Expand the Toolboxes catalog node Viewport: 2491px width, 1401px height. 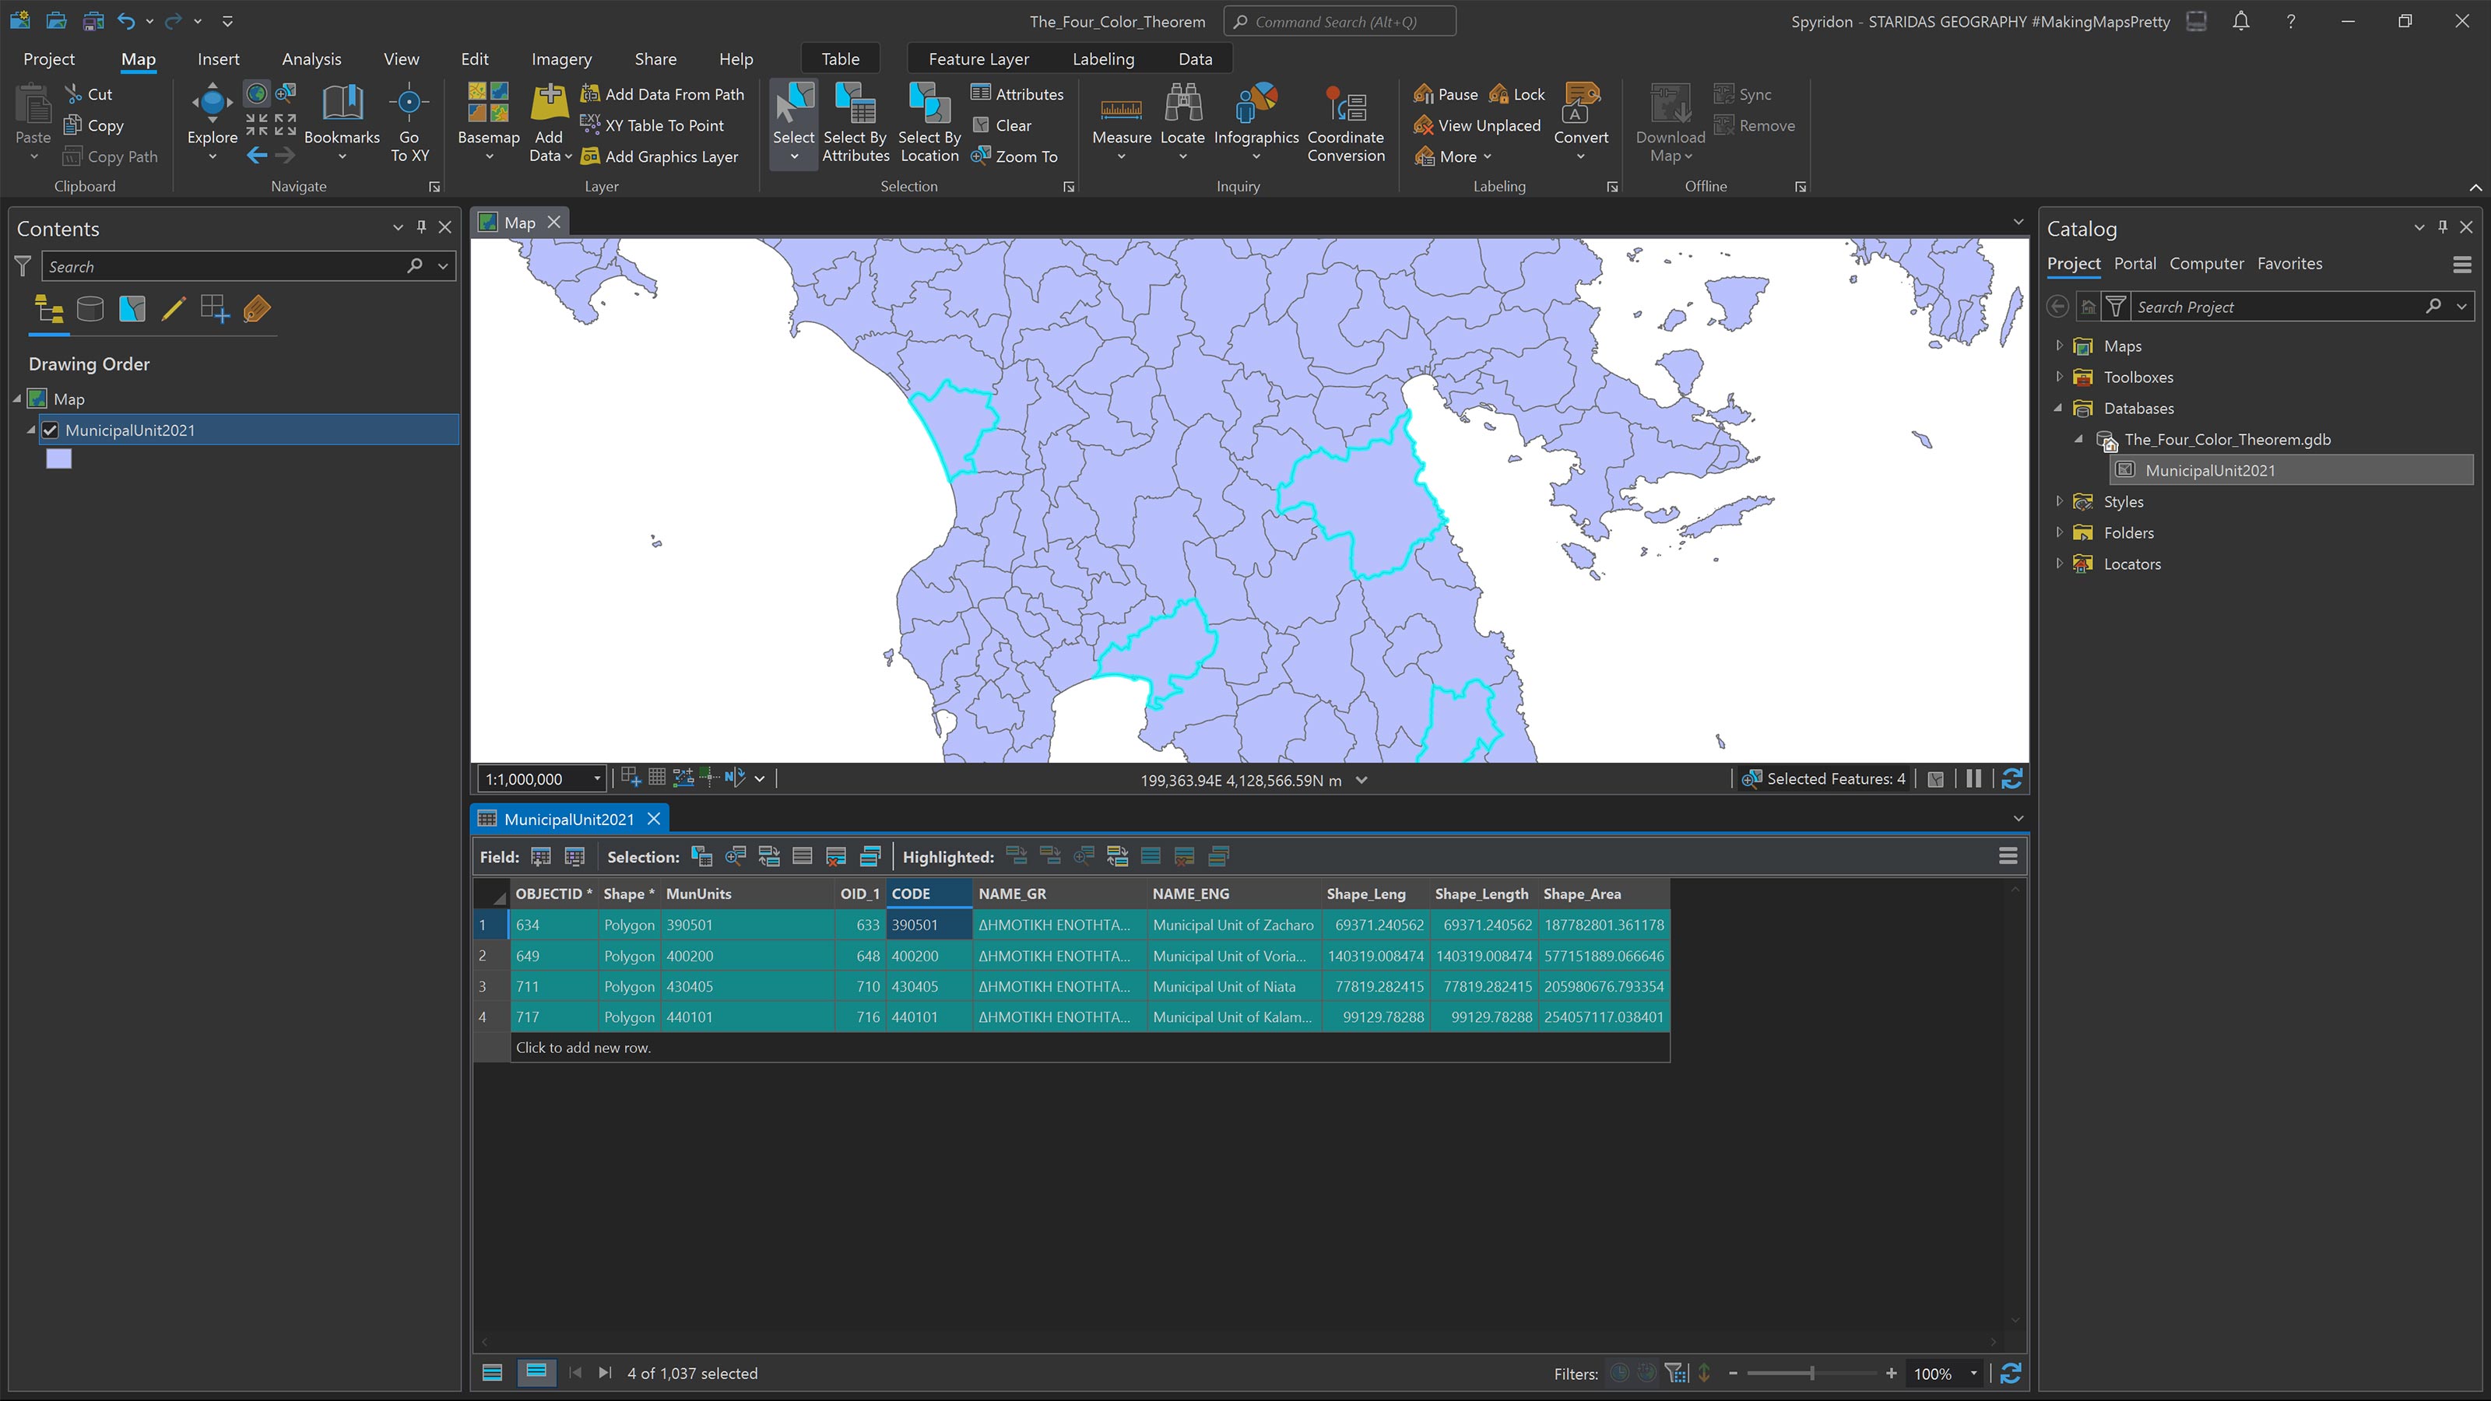pos(2059,377)
